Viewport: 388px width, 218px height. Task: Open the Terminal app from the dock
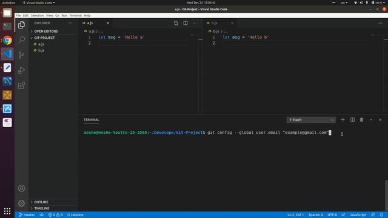coord(7,26)
